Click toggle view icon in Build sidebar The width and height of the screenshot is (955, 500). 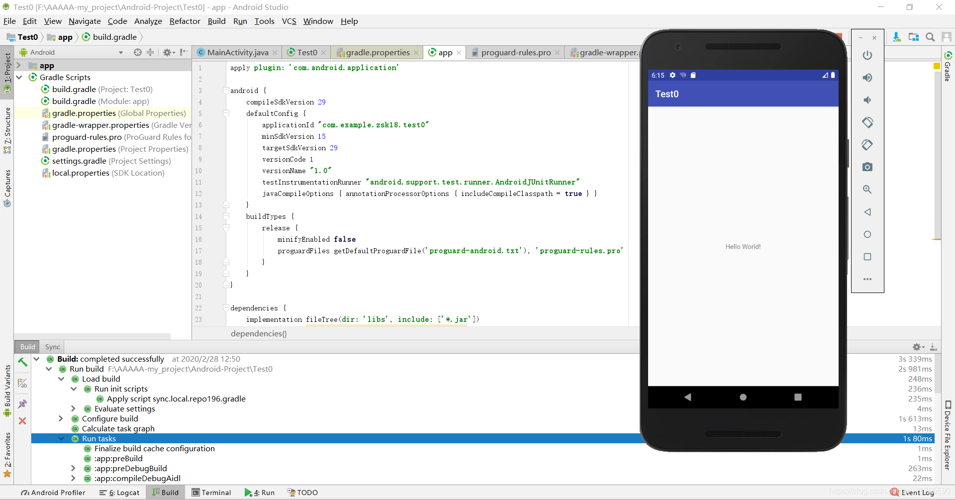[22, 383]
